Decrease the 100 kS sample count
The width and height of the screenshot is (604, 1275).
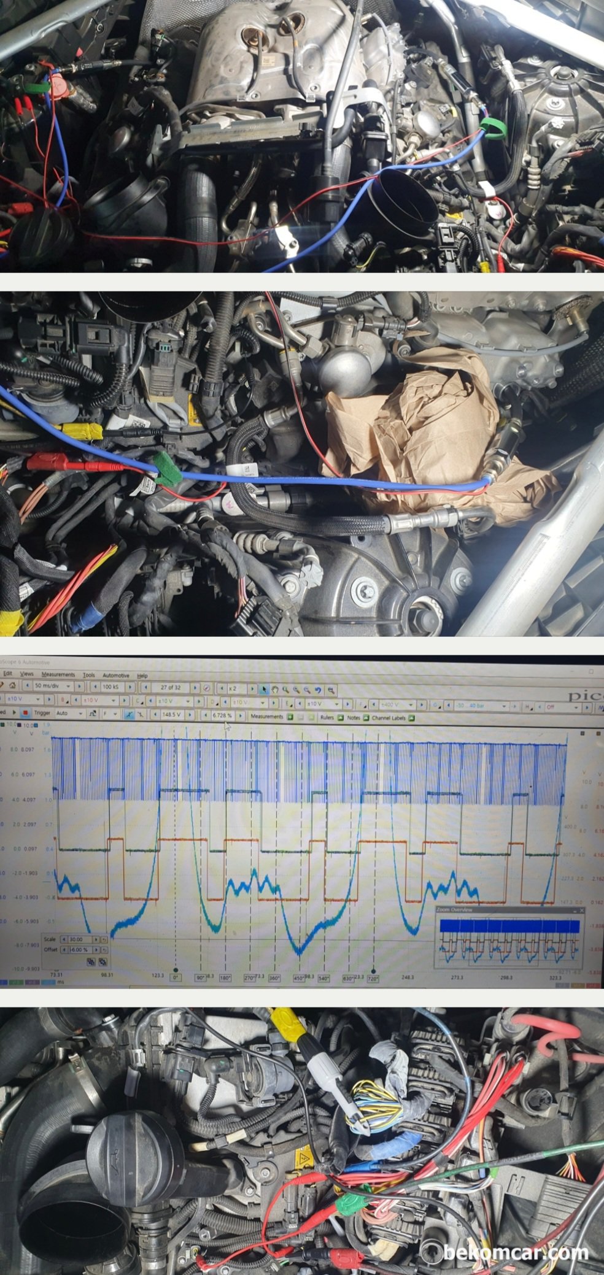pyautogui.click(x=95, y=687)
